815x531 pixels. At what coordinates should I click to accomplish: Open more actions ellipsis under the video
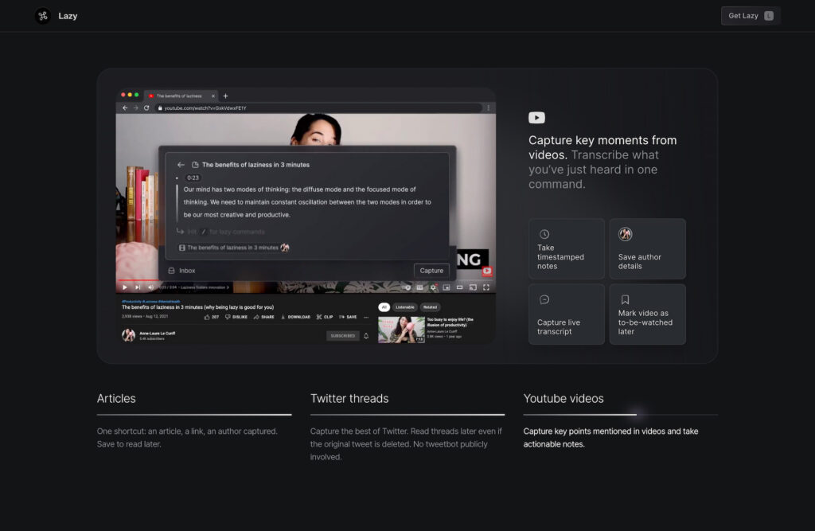coord(366,317)
